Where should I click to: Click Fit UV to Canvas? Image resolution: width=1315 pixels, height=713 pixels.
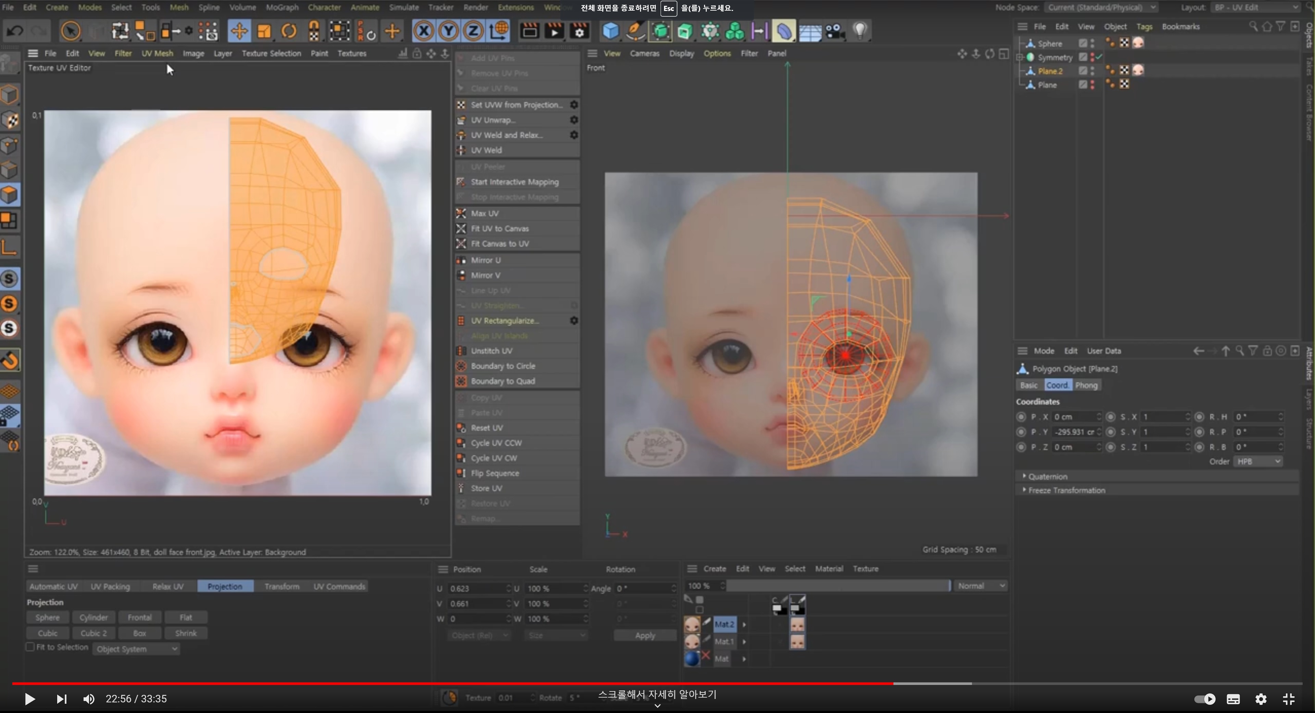click(517, 229)
